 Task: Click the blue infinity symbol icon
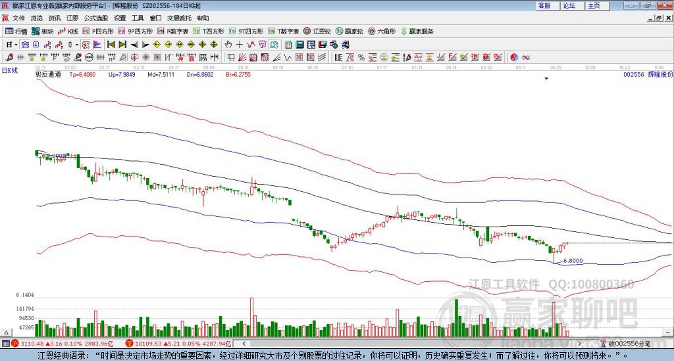525,57
